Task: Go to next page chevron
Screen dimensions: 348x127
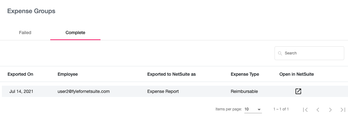Action: coord(330,109)
